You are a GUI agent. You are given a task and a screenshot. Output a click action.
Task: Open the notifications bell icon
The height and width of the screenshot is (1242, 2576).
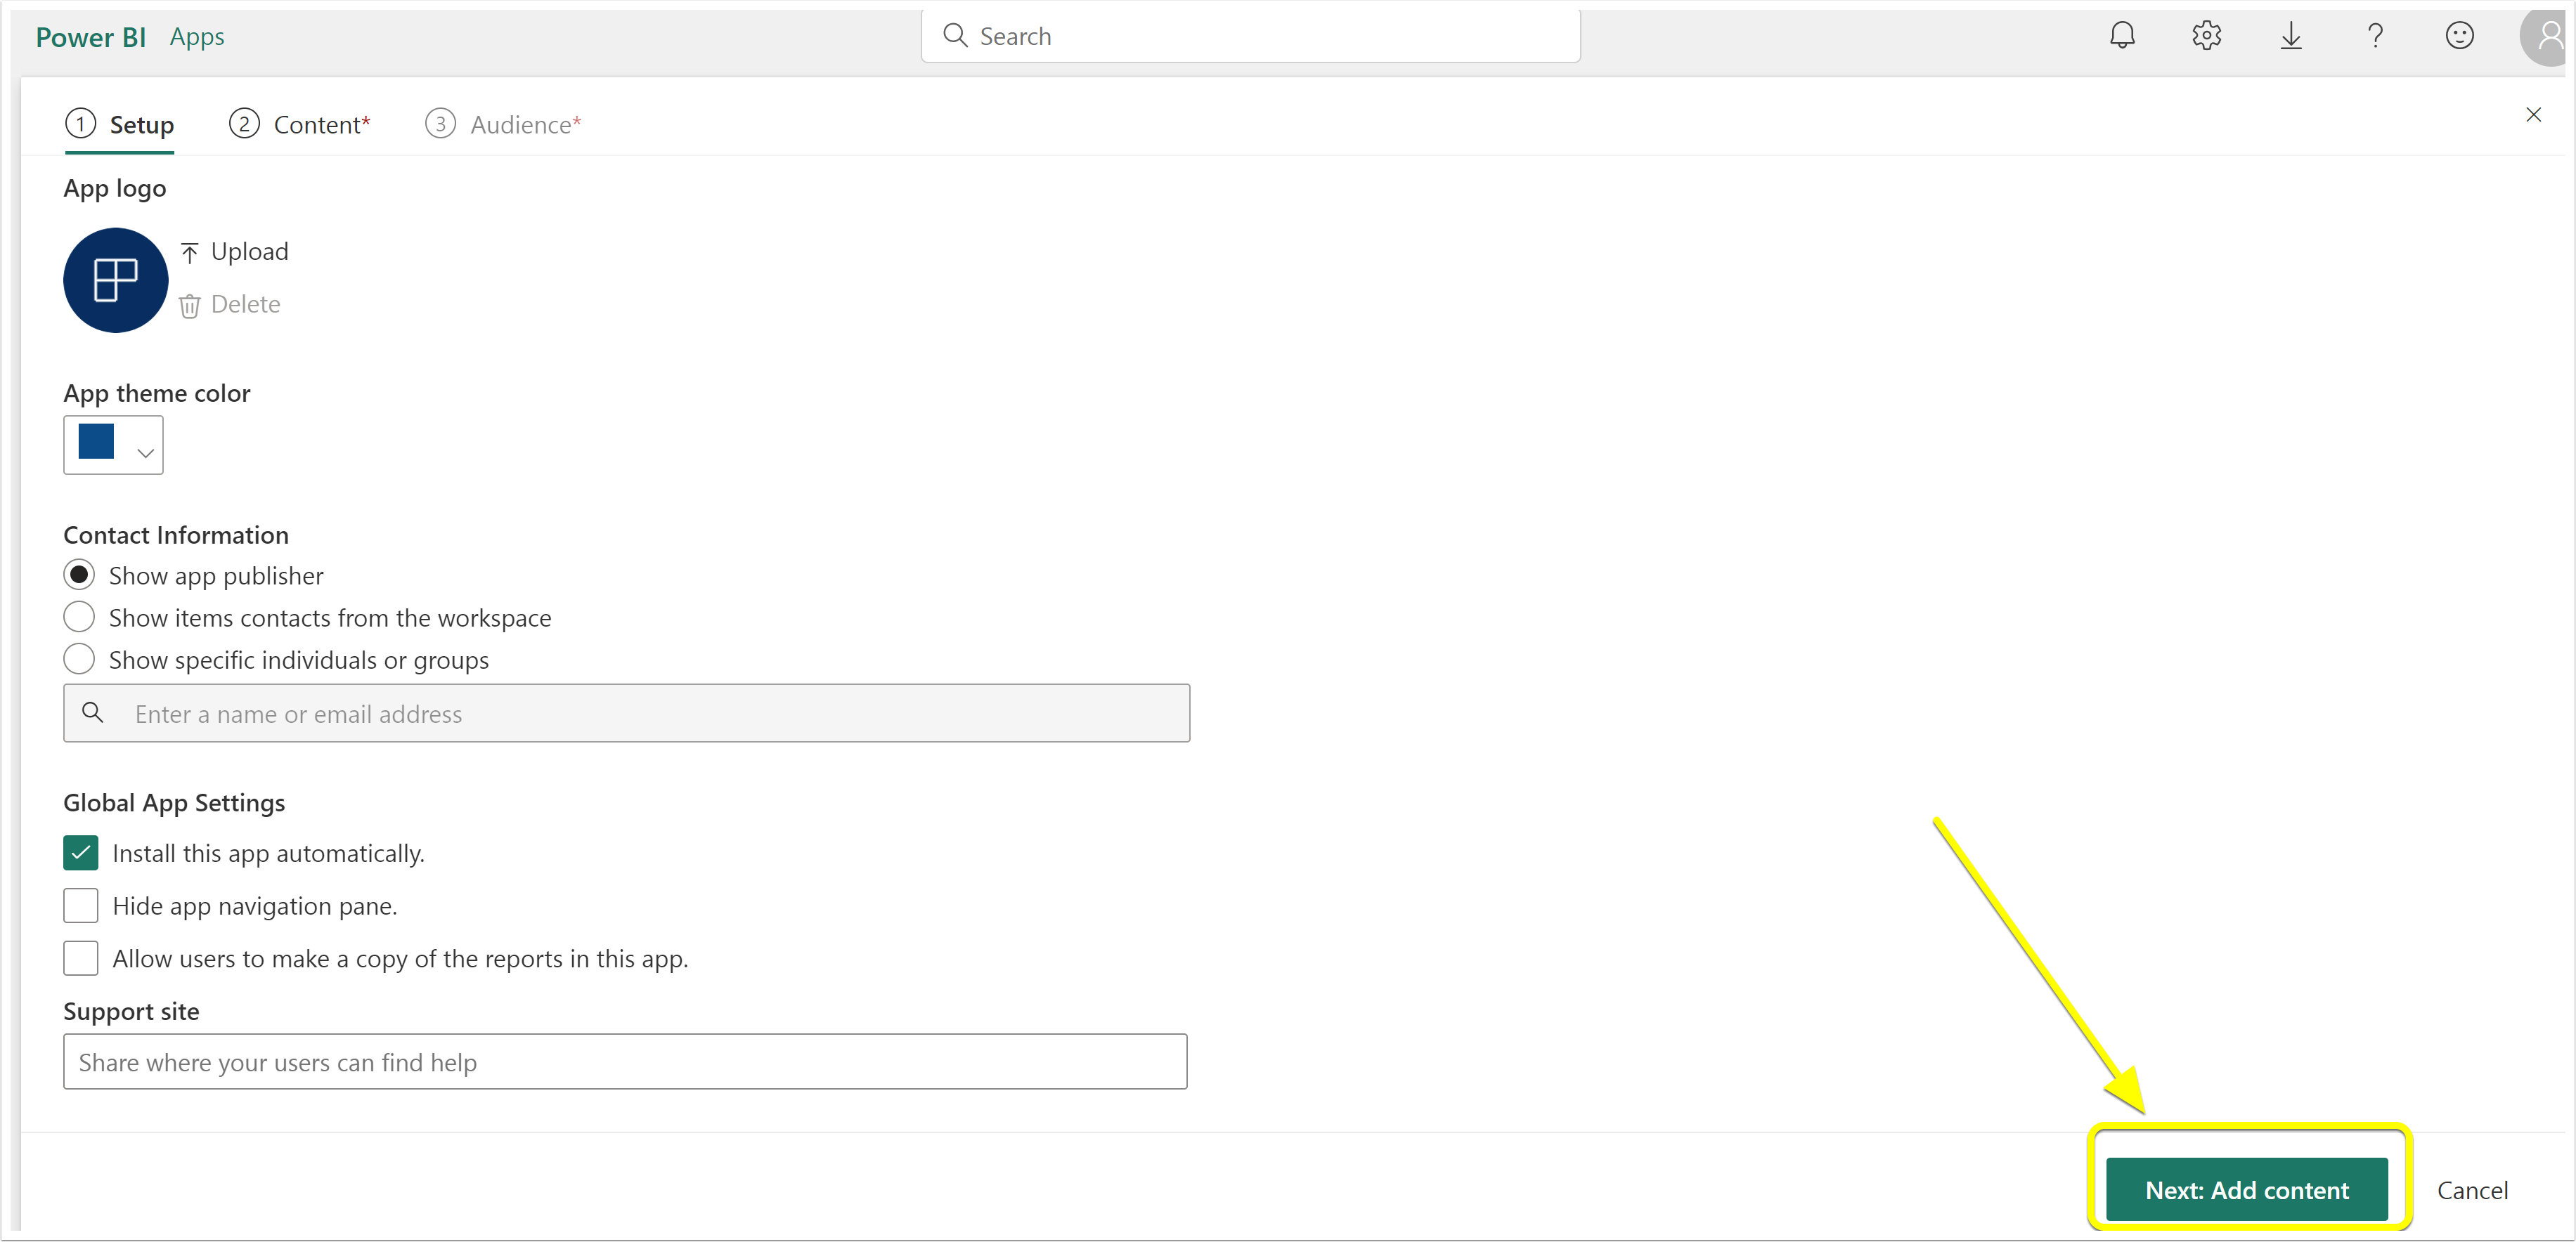(2122, 36)
